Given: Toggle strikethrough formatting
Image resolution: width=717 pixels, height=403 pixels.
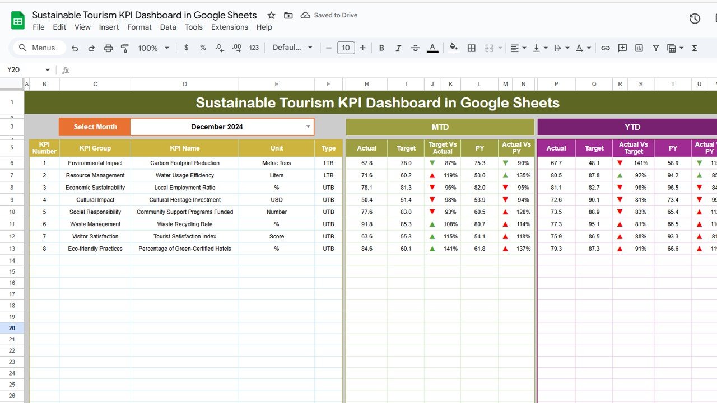Looking at the screenshot, I should coord(415,48).
